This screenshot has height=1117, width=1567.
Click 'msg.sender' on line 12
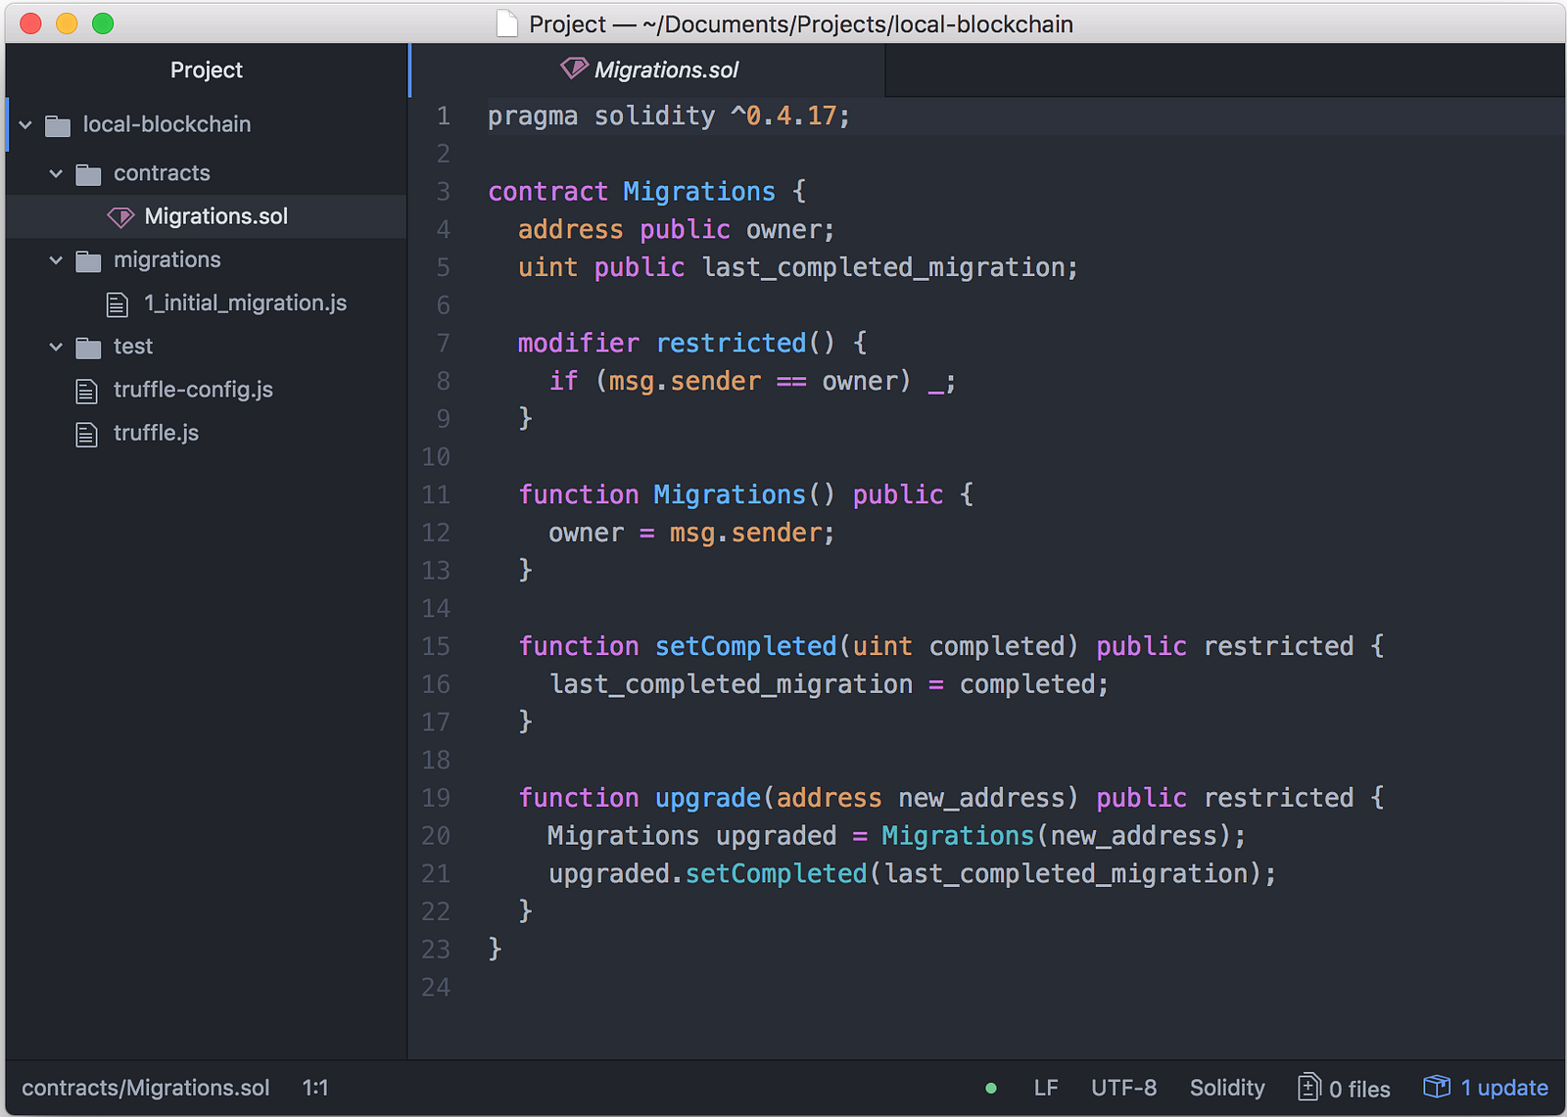[745, 534]
